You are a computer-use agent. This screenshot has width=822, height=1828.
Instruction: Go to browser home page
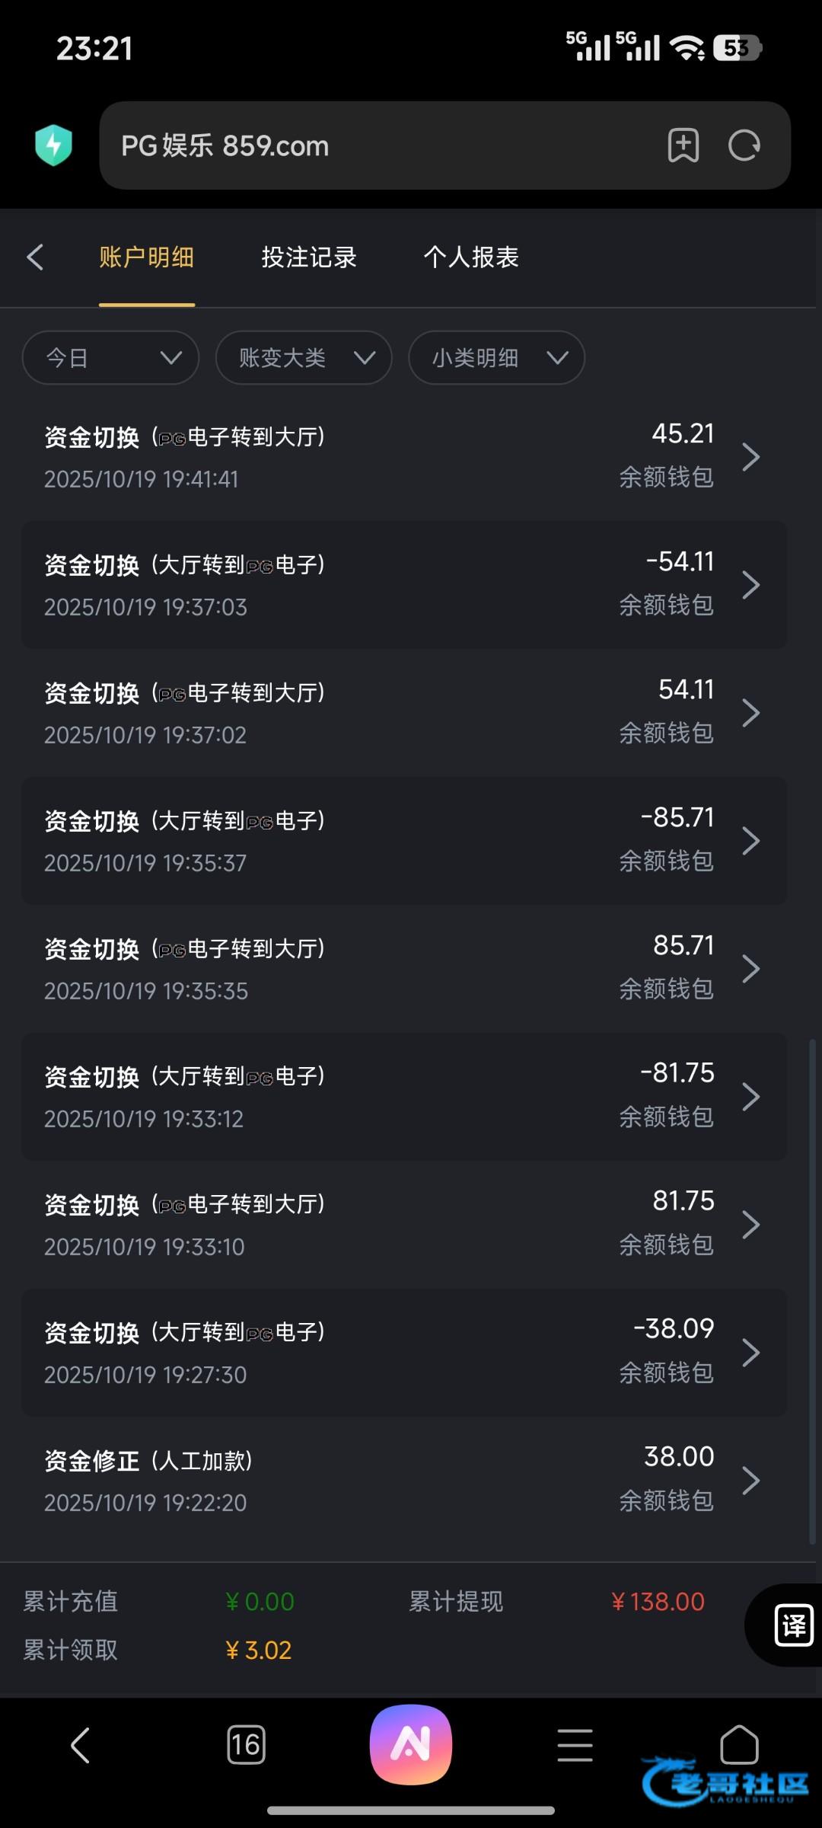point(739,1744)
